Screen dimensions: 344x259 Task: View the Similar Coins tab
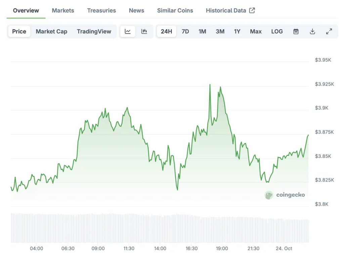tap(175, 10)
